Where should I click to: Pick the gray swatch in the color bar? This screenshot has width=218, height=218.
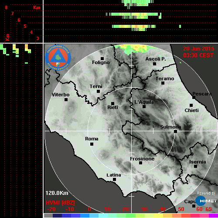click(x=48, y=215)
